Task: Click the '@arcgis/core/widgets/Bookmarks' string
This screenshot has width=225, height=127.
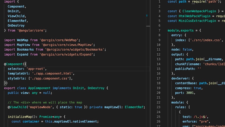Action: pos(75,50)
